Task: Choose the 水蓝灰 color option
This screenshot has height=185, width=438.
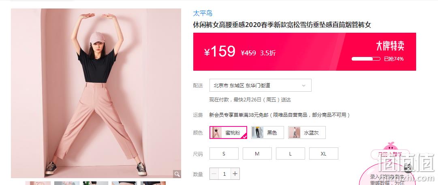Action: click(307, 132)
